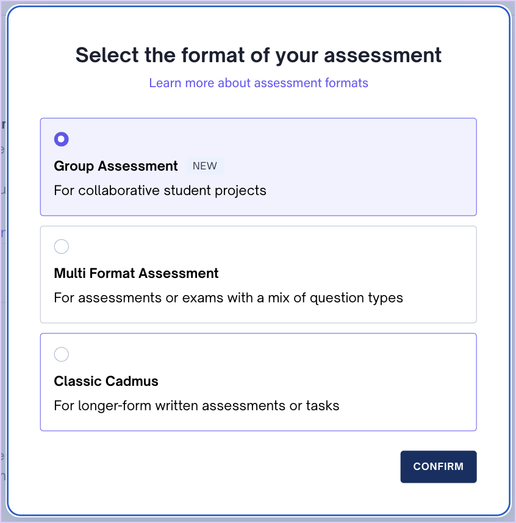Click the CONFIRM button
The width and height of the screenshot is (516, 523).
click(x=438, y=466)
